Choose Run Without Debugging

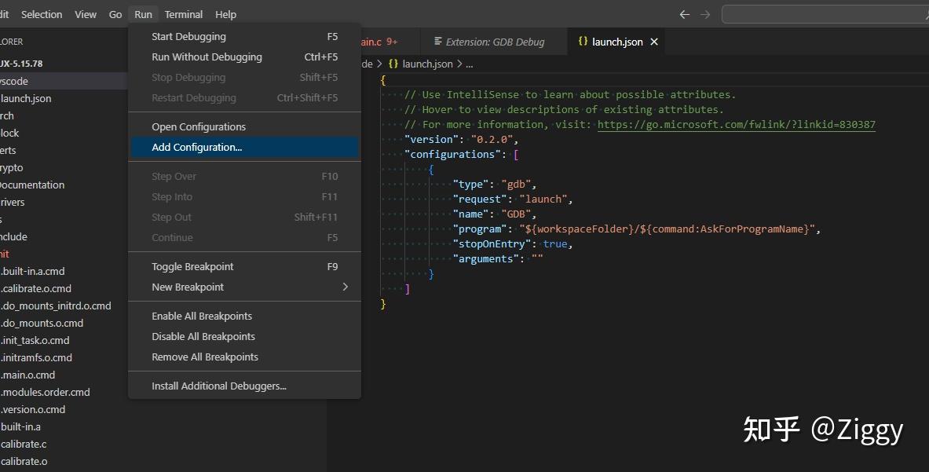pos(206,57)
